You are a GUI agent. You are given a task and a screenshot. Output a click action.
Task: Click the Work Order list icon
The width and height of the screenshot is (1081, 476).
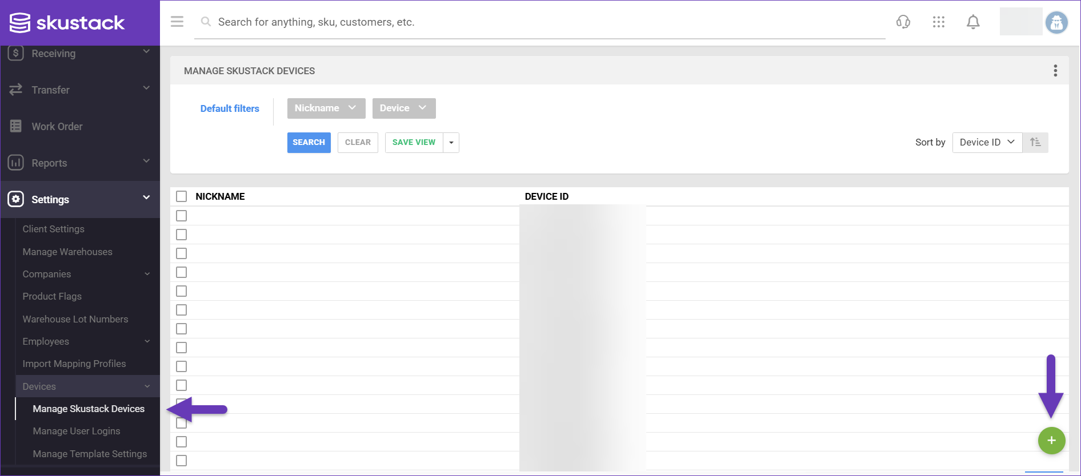tap(16, 126)
